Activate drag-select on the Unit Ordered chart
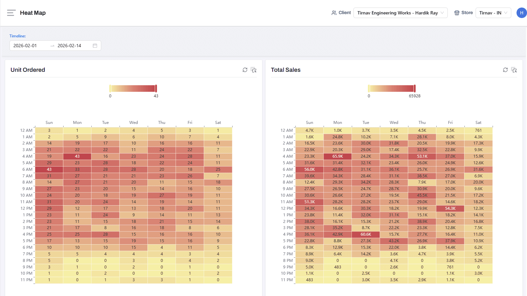The width and height of the screenshot is (527, 296). tap(254, 70)
